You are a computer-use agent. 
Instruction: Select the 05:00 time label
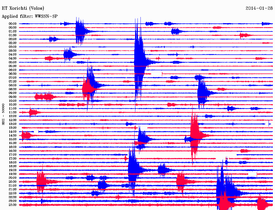coord(13,62)
